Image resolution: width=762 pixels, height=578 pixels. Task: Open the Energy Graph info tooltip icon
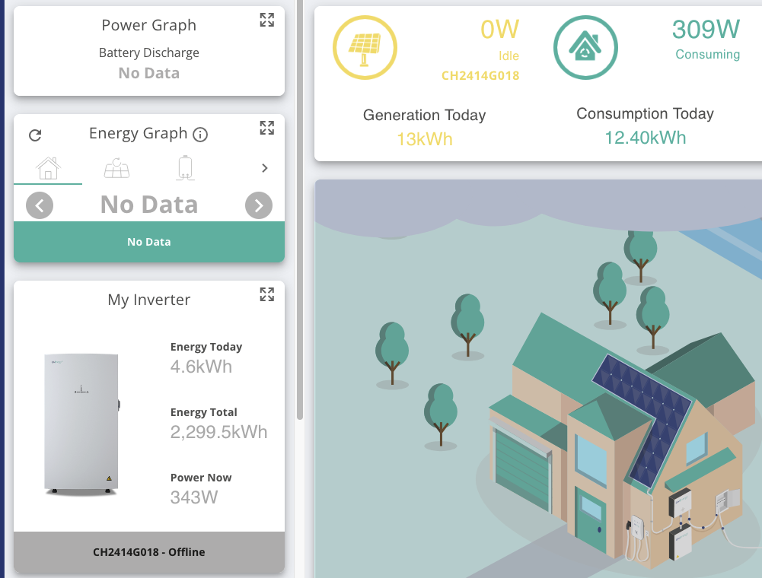click(x=200, y=135)
